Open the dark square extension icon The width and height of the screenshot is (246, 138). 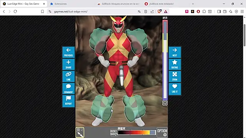[193, 11]
